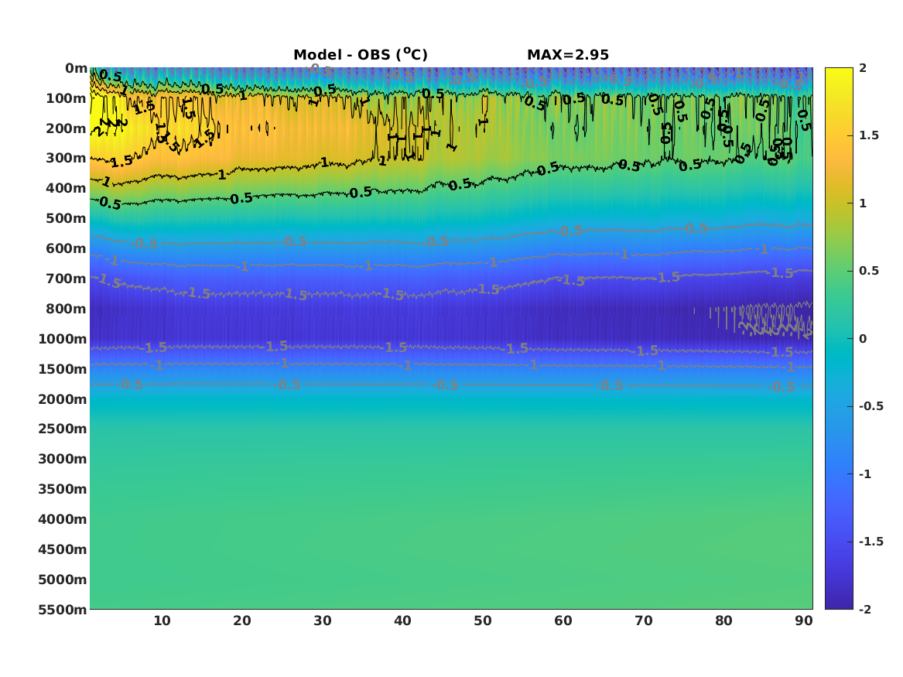Select the "3000m" y-axis label
The width and height of the screenshot is (903, 677).
tap(63, 459)
